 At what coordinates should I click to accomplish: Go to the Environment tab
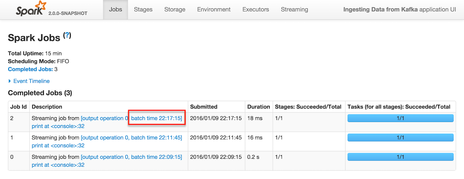214,10
